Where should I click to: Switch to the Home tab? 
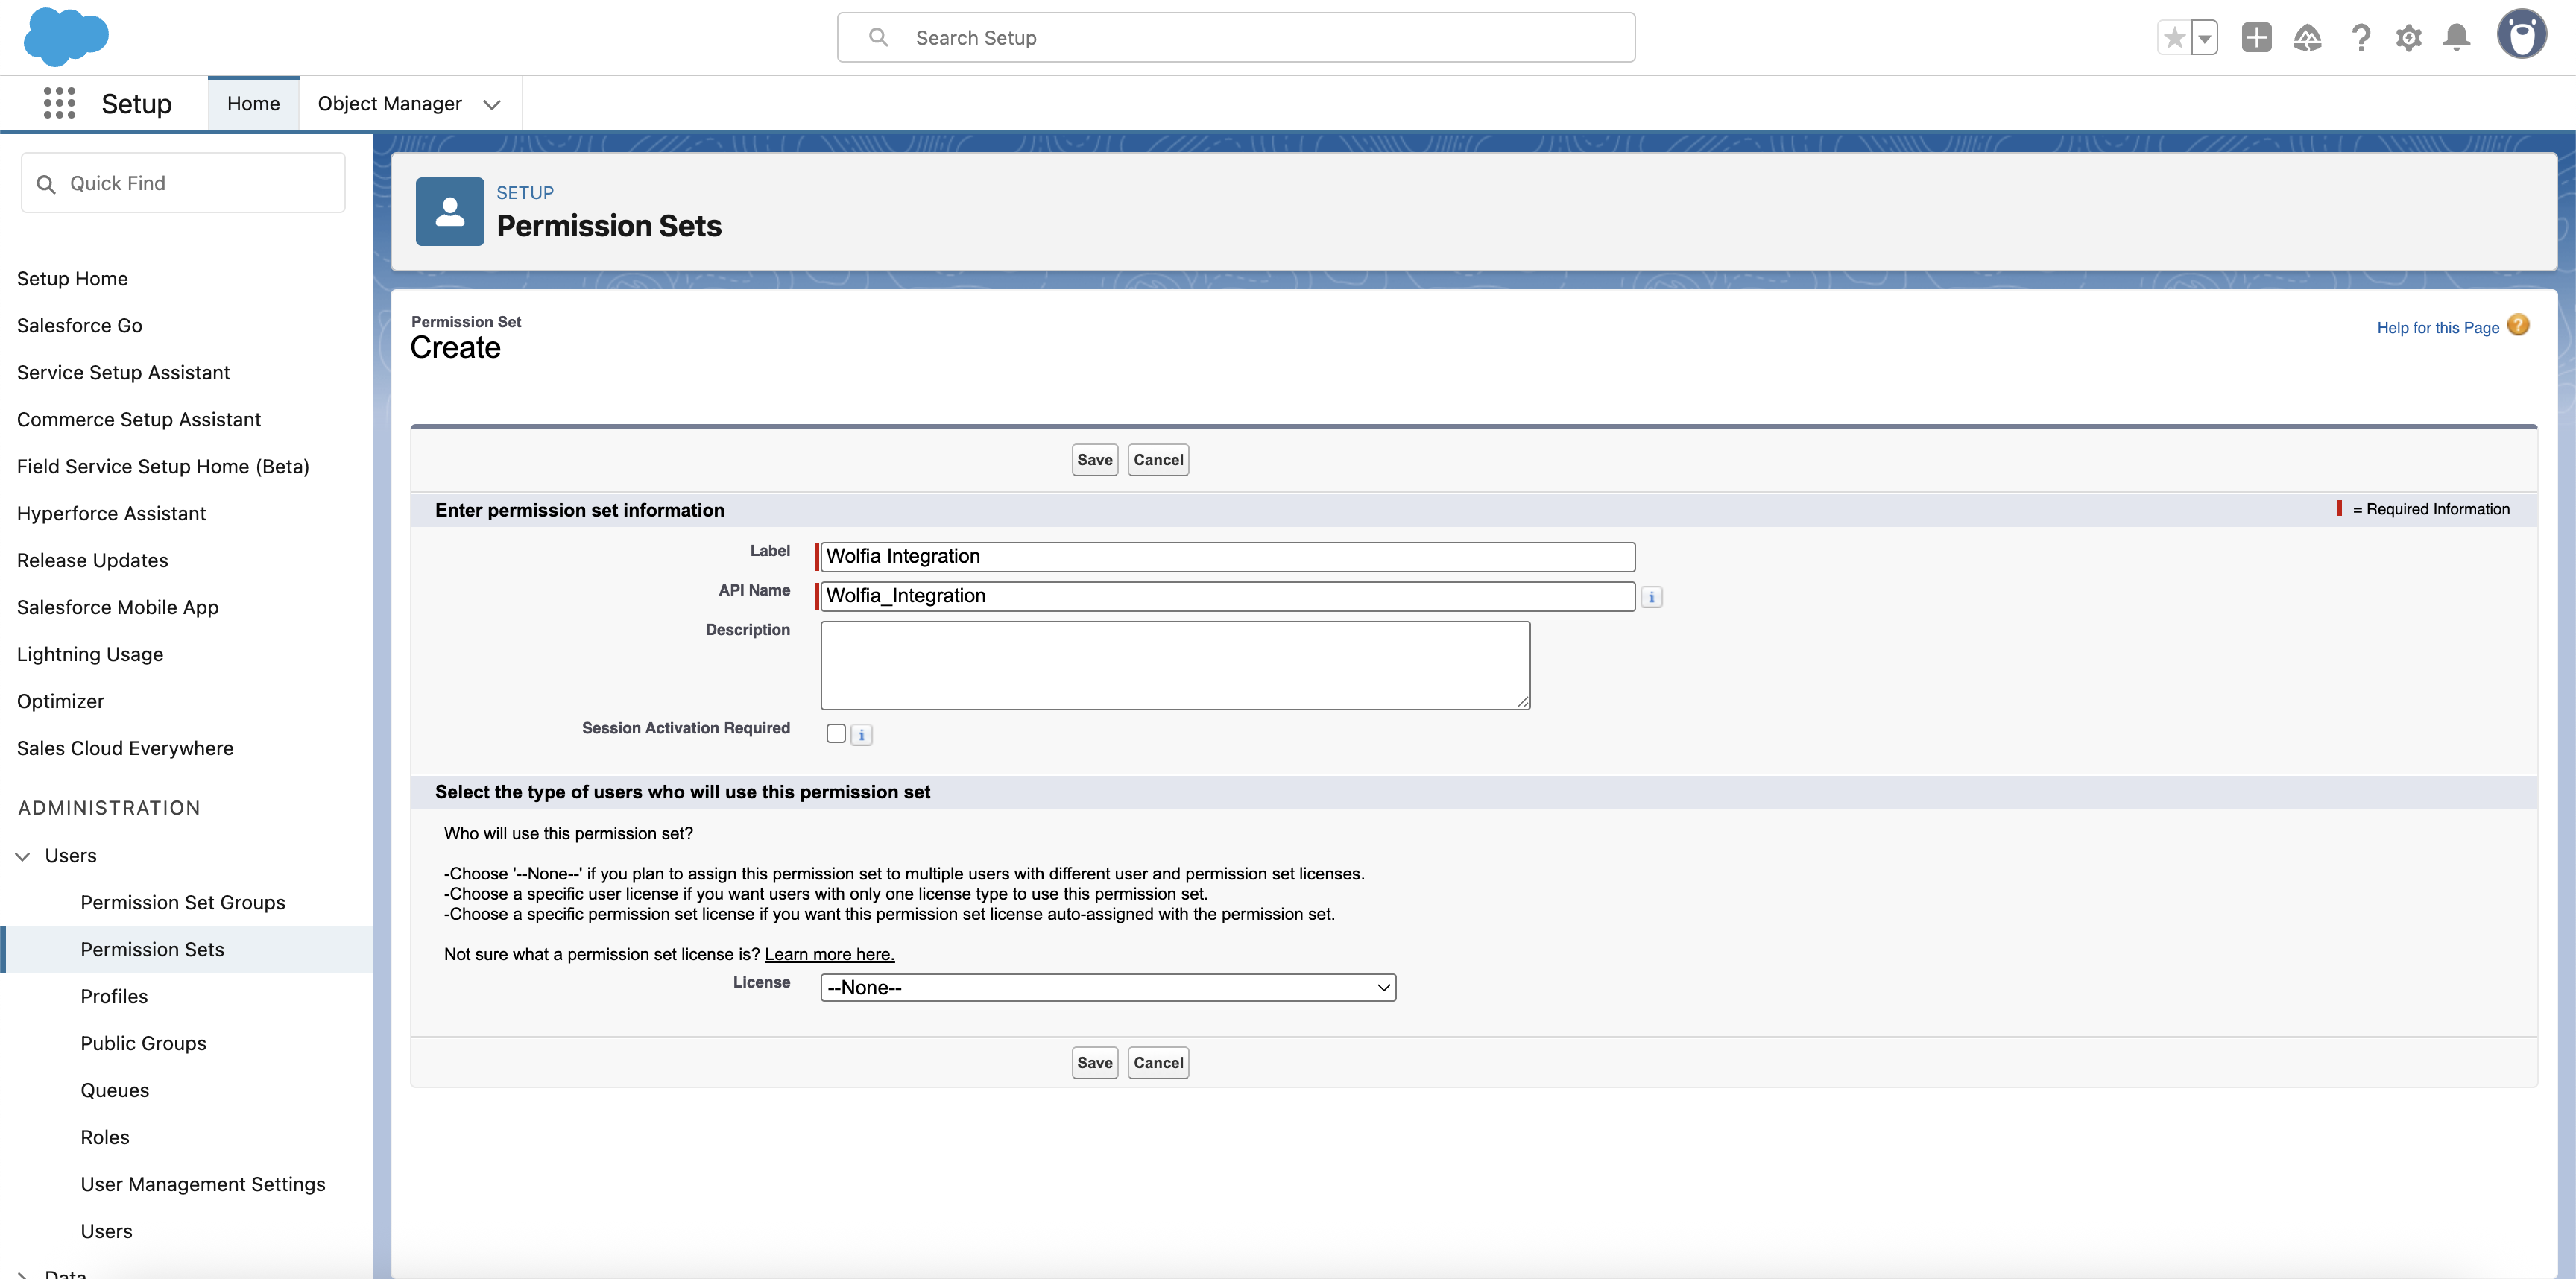[x=253, y=104]
